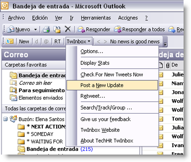Screen dimensions: 191x162
Task: Select About TechHit TwInbox
Action: pos(112,141)
